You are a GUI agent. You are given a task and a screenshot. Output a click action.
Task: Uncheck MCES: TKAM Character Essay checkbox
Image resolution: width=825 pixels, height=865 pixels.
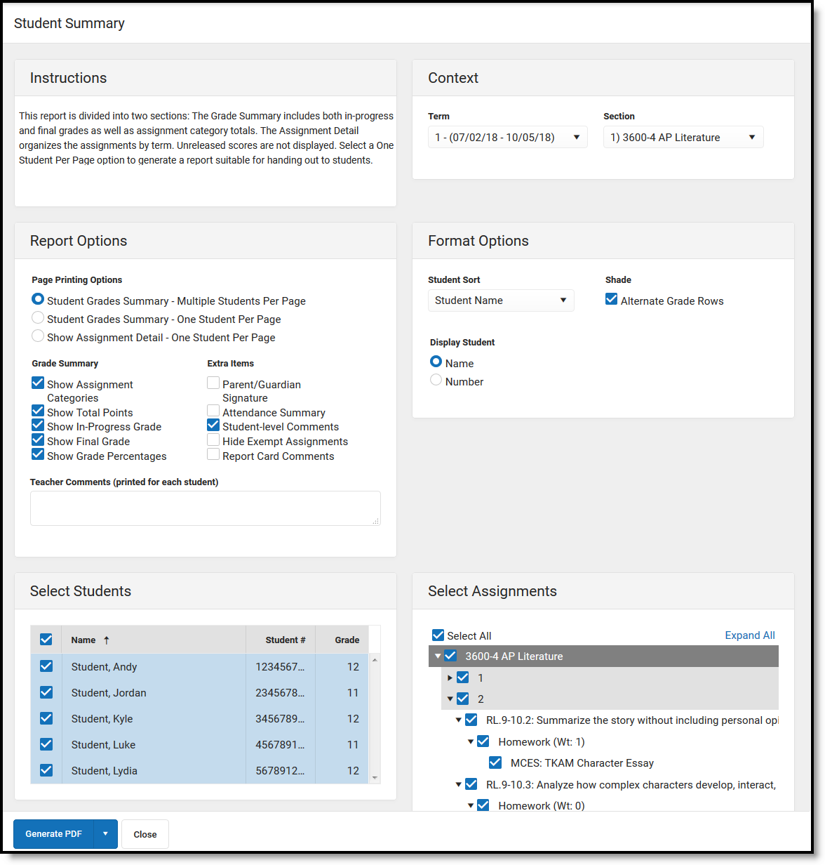click(495, 762)
